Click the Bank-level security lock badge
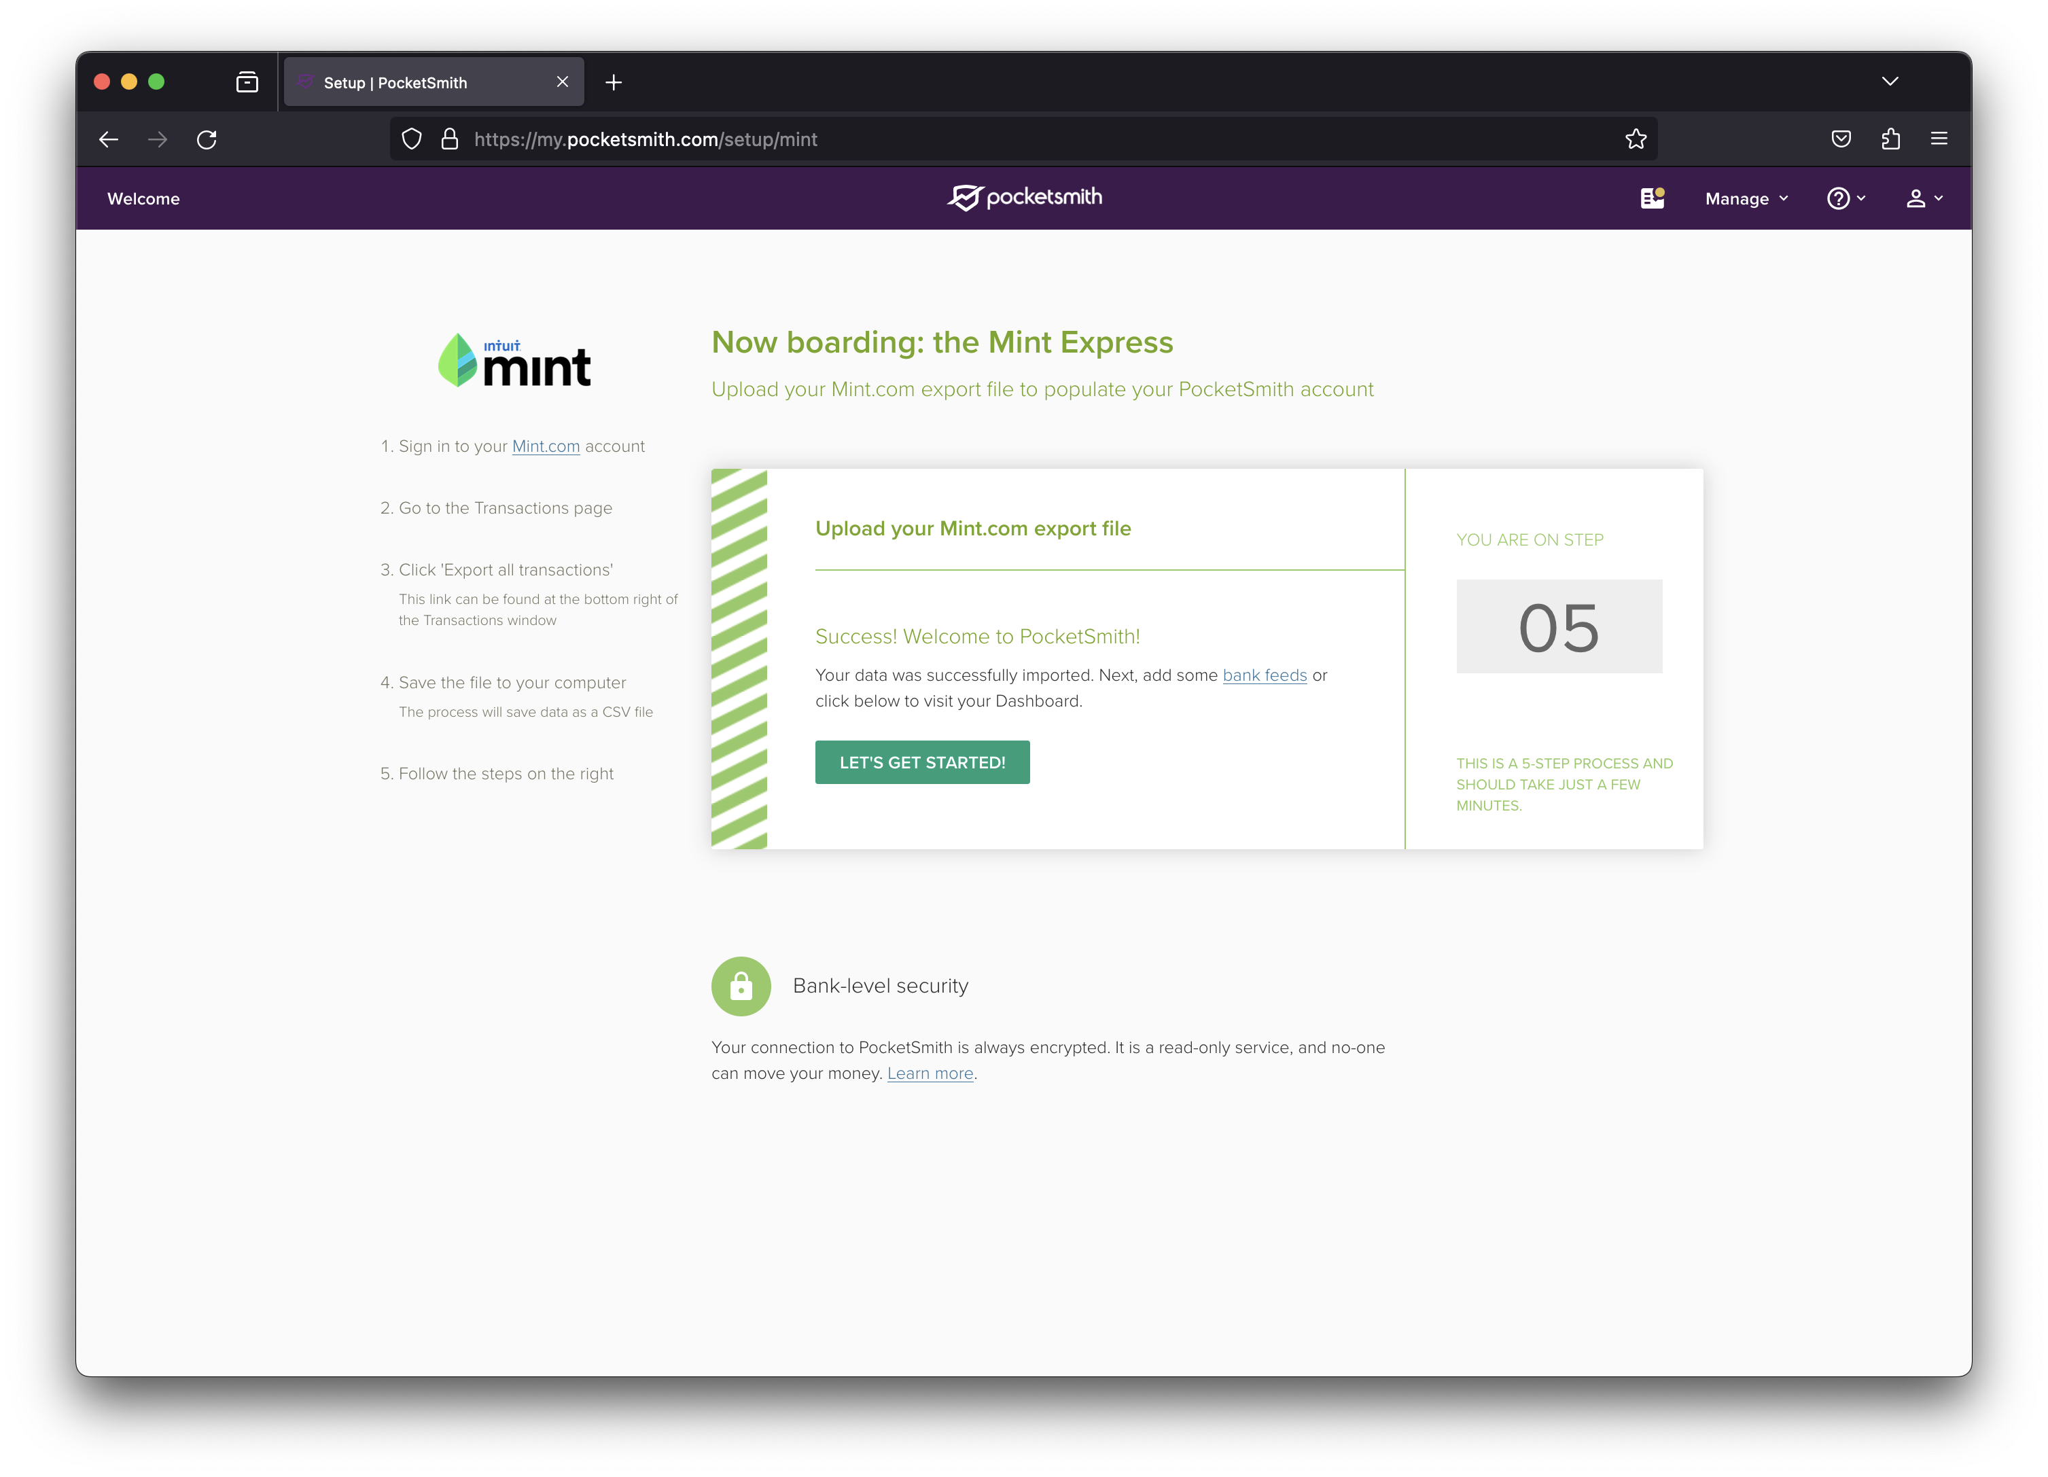Screen dimensions: 2048x1477 [741, 986]
